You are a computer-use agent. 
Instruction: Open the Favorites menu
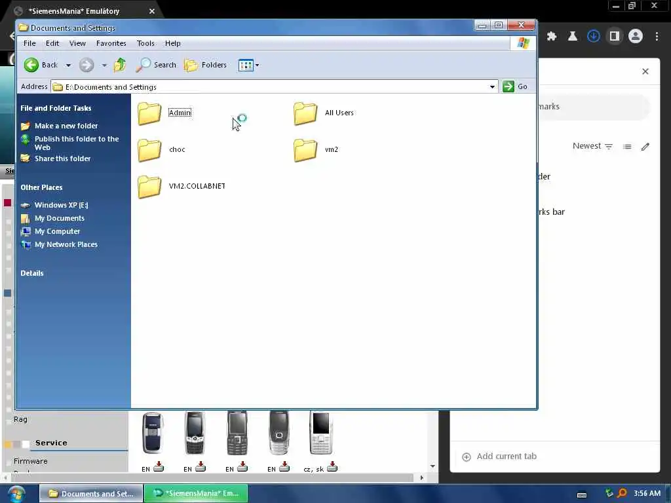tap(111, 43)
